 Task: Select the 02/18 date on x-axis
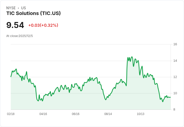pos(11,114)
